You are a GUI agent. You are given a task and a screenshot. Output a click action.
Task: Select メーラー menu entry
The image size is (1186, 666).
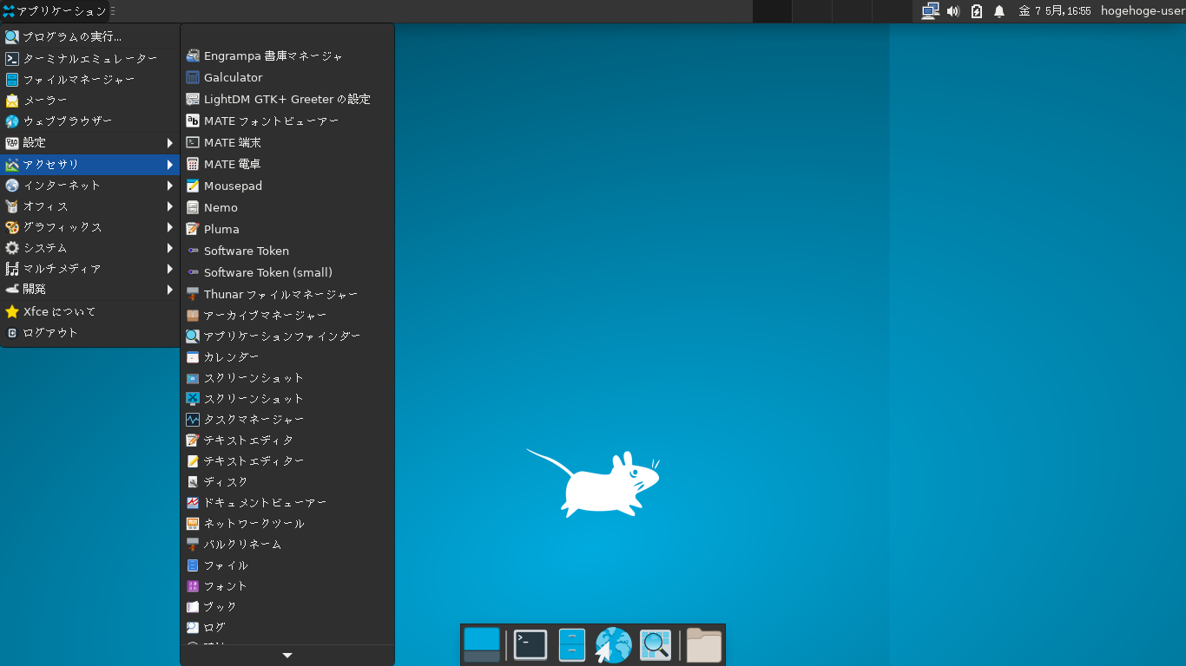coord(90,100)
